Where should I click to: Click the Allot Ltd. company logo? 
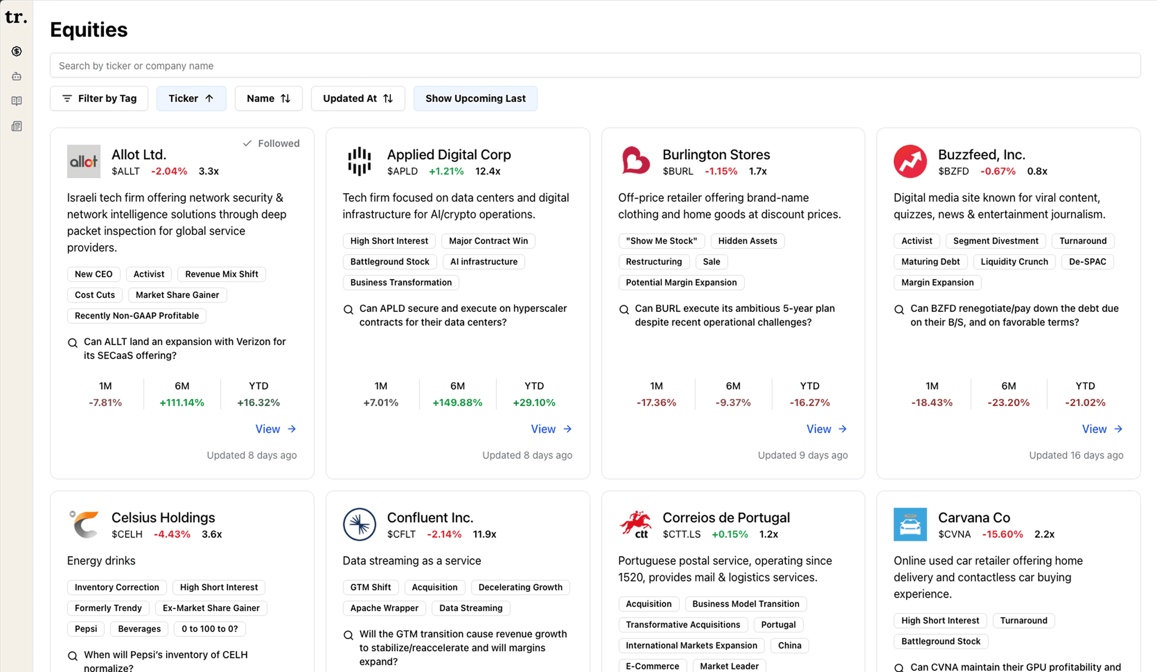[x=83, y=161]
